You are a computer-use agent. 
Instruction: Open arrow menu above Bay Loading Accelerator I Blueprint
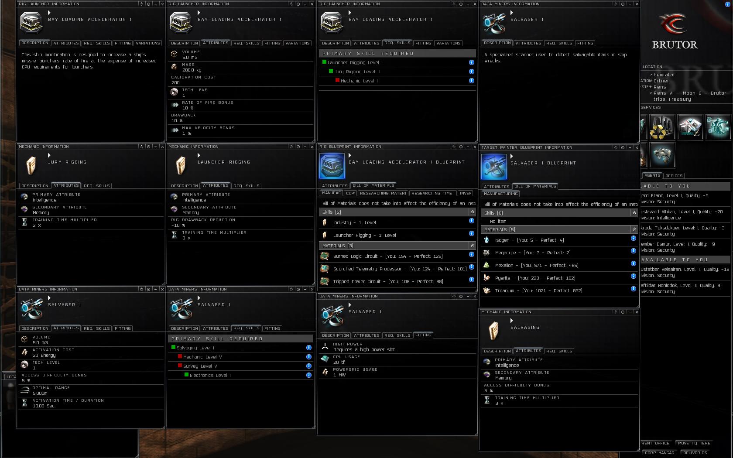coord(350,156)
